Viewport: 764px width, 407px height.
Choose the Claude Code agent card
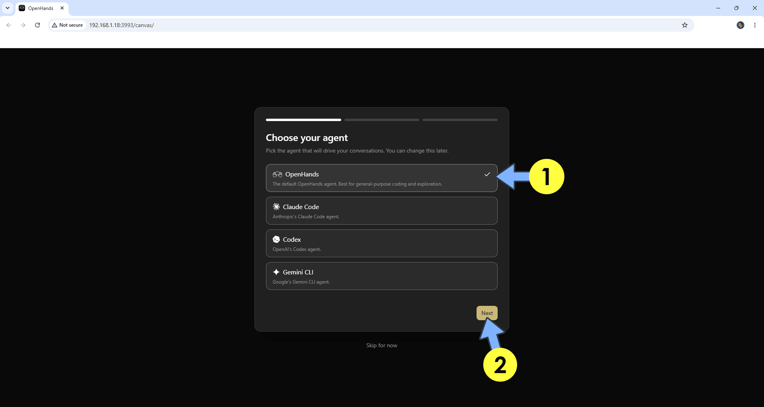pos(381,211)
